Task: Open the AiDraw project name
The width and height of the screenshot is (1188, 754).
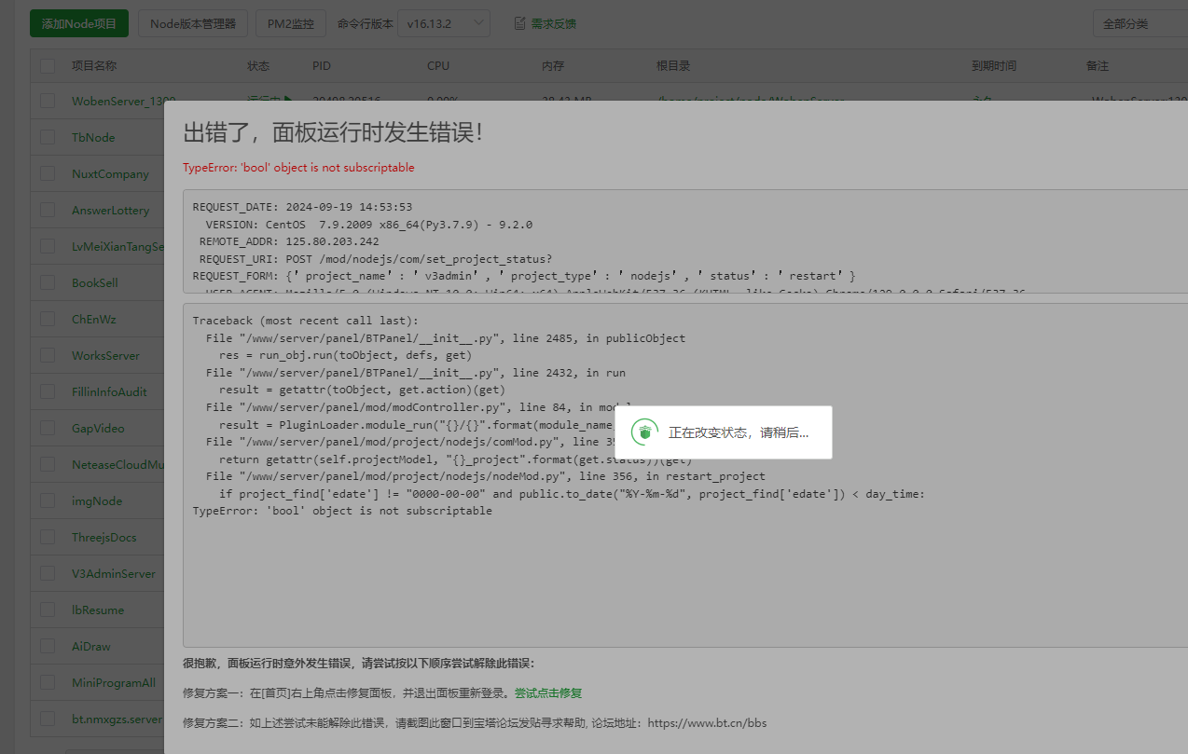Action: (91, 646)
